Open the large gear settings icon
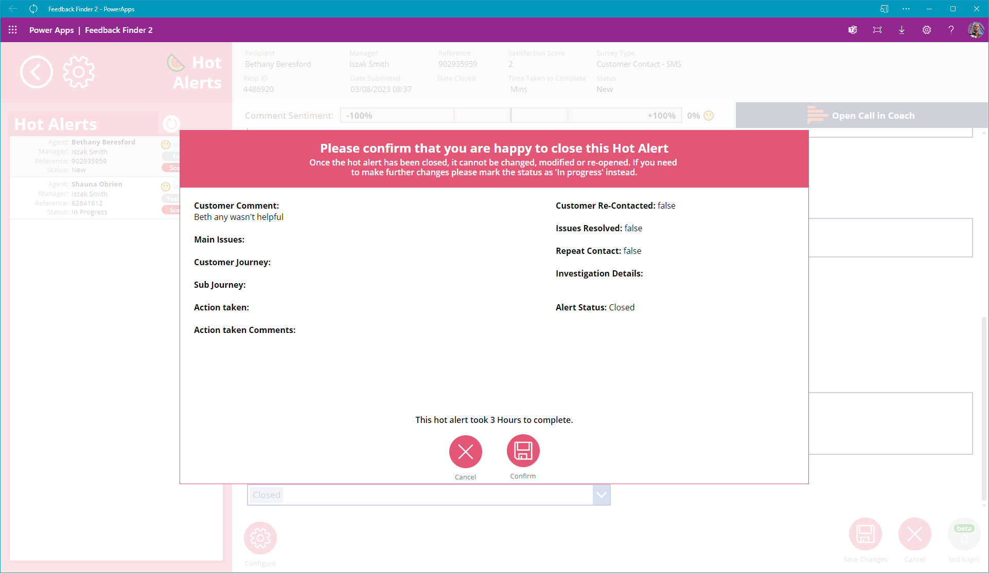 point(79,72)
